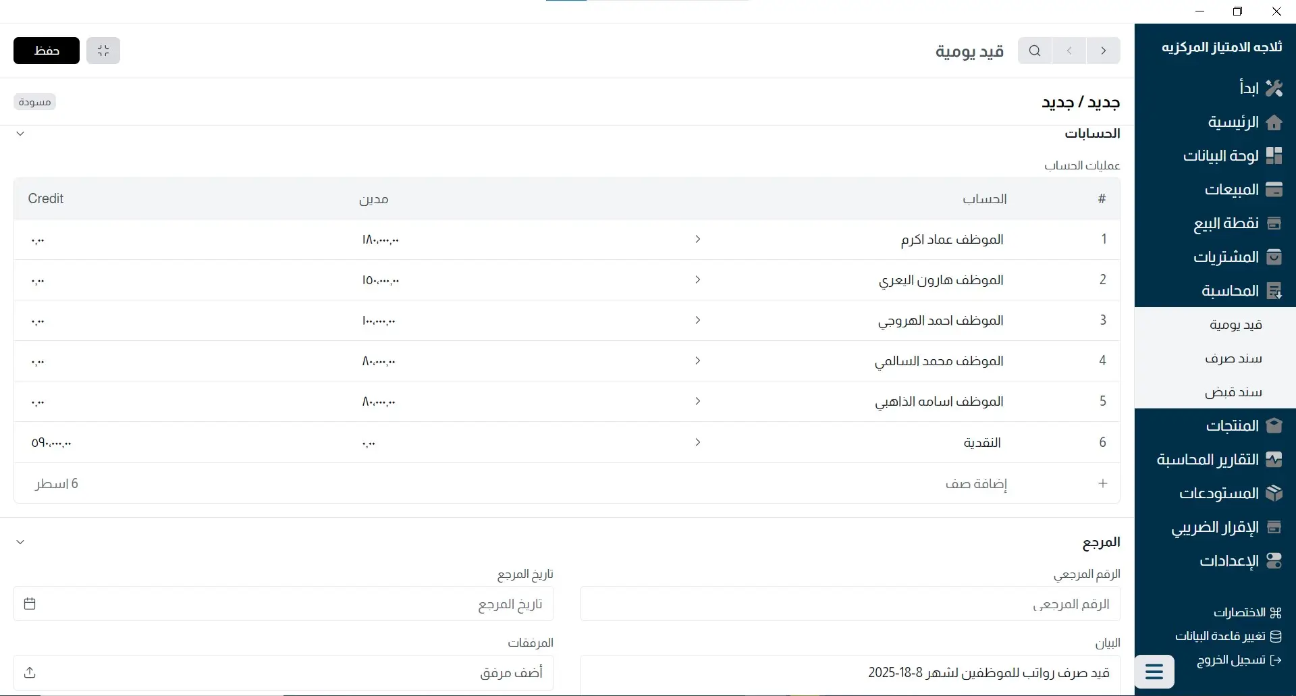Viewport: 1296px width, 696px height.
Task: Click the calendar icon in تاريخ المرجع field
Action: click(x=30, y=604)
